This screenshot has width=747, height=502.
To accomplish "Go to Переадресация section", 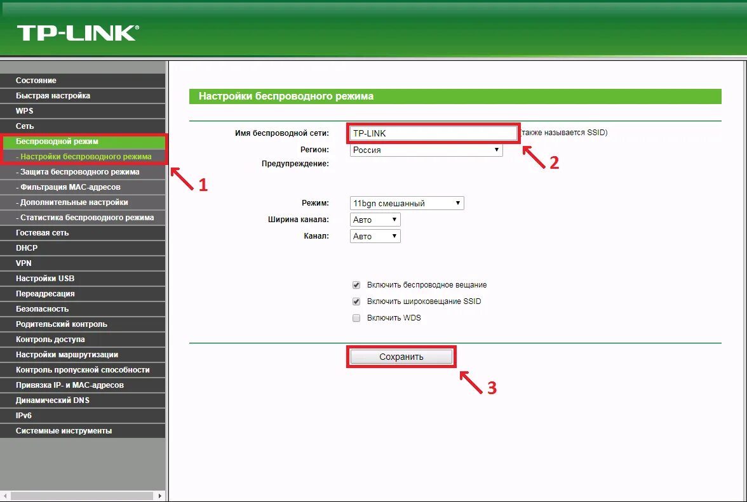I will coord(83,294).
